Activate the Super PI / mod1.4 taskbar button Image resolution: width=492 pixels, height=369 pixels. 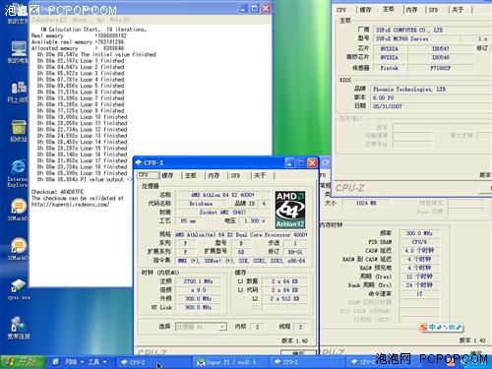(x=230, y=362)
